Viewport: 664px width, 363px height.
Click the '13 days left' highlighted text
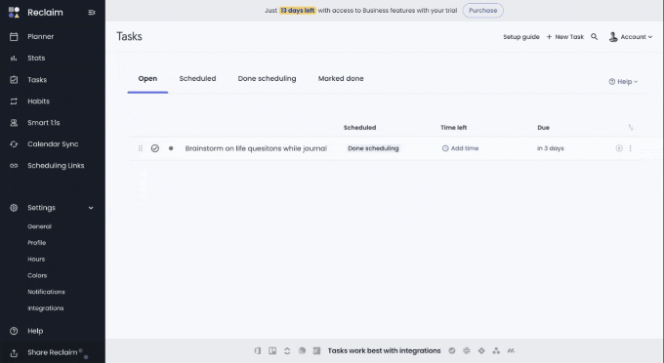coord(298,11)
